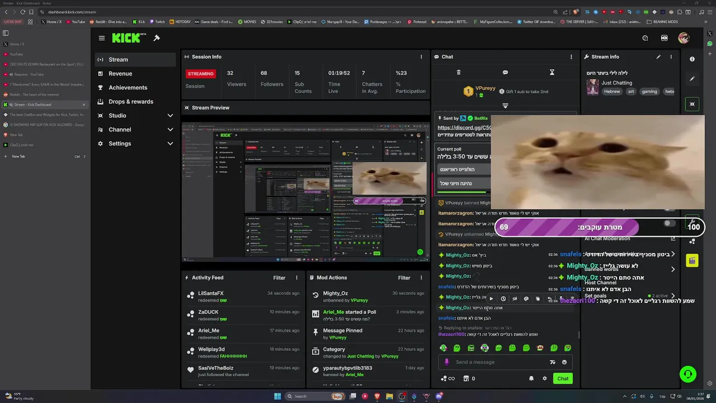The image size is (716, 403).
Task: Click the translate icon in message box
Action: (x=553, y=362)
